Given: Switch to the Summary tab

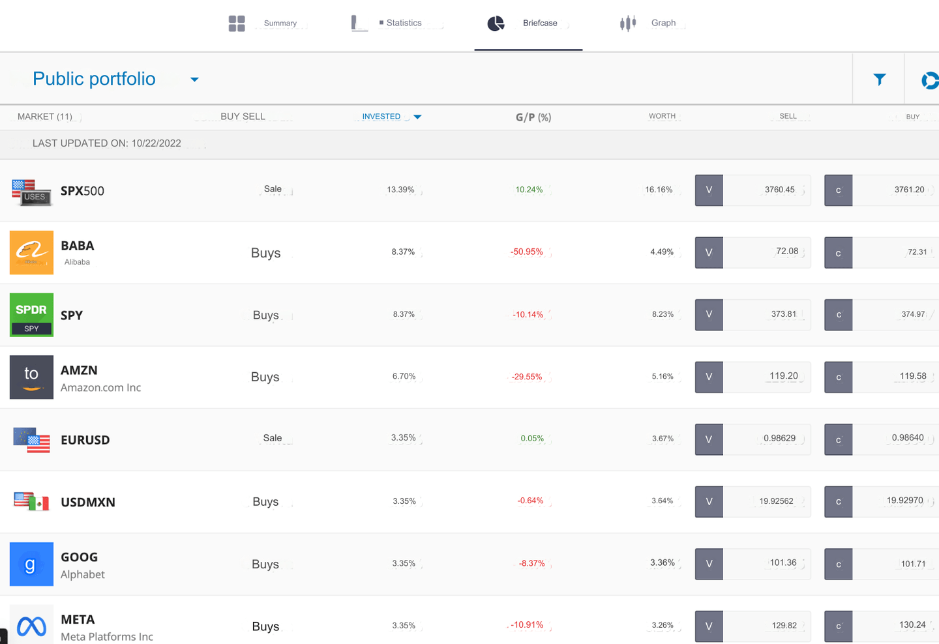Looking at the screenshot, I should 263,23.
